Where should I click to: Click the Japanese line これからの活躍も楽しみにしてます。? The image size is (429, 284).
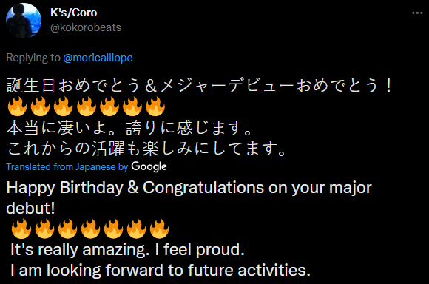coord(146,149)
